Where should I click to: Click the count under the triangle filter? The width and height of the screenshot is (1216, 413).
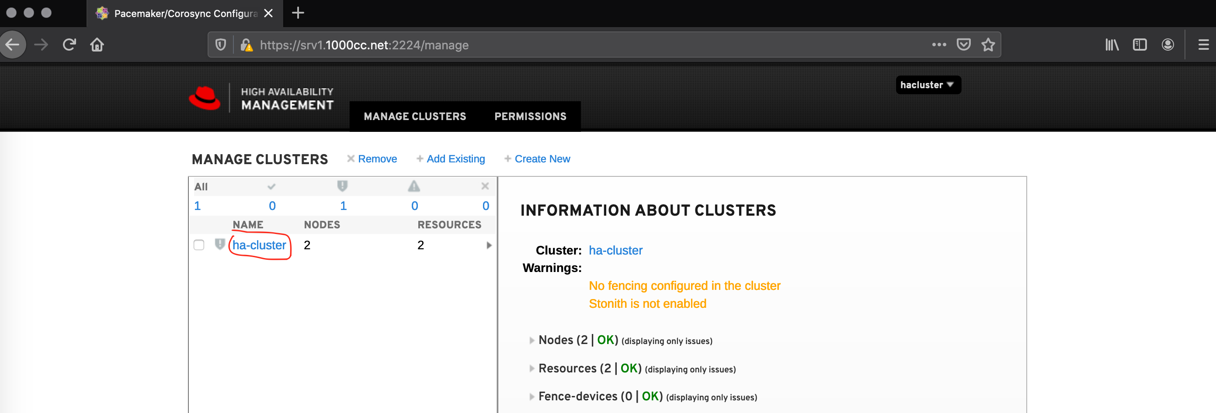pyautogui.click(x=414, y=206)
